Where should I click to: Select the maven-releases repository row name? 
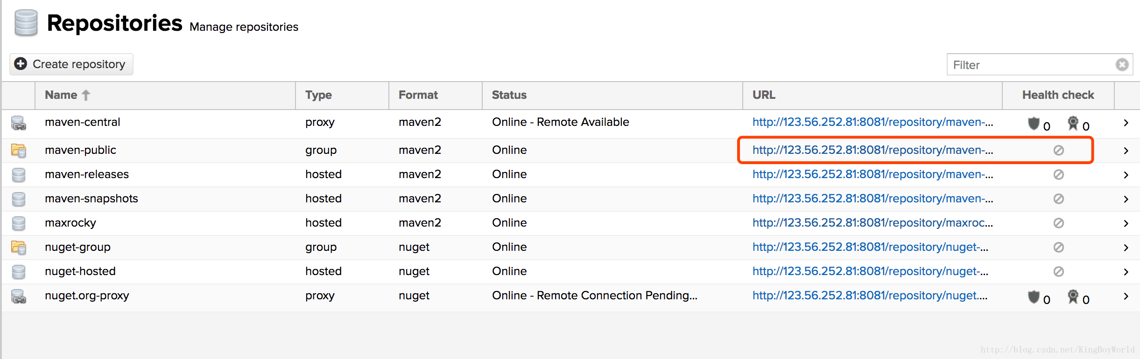click(87, 174)
